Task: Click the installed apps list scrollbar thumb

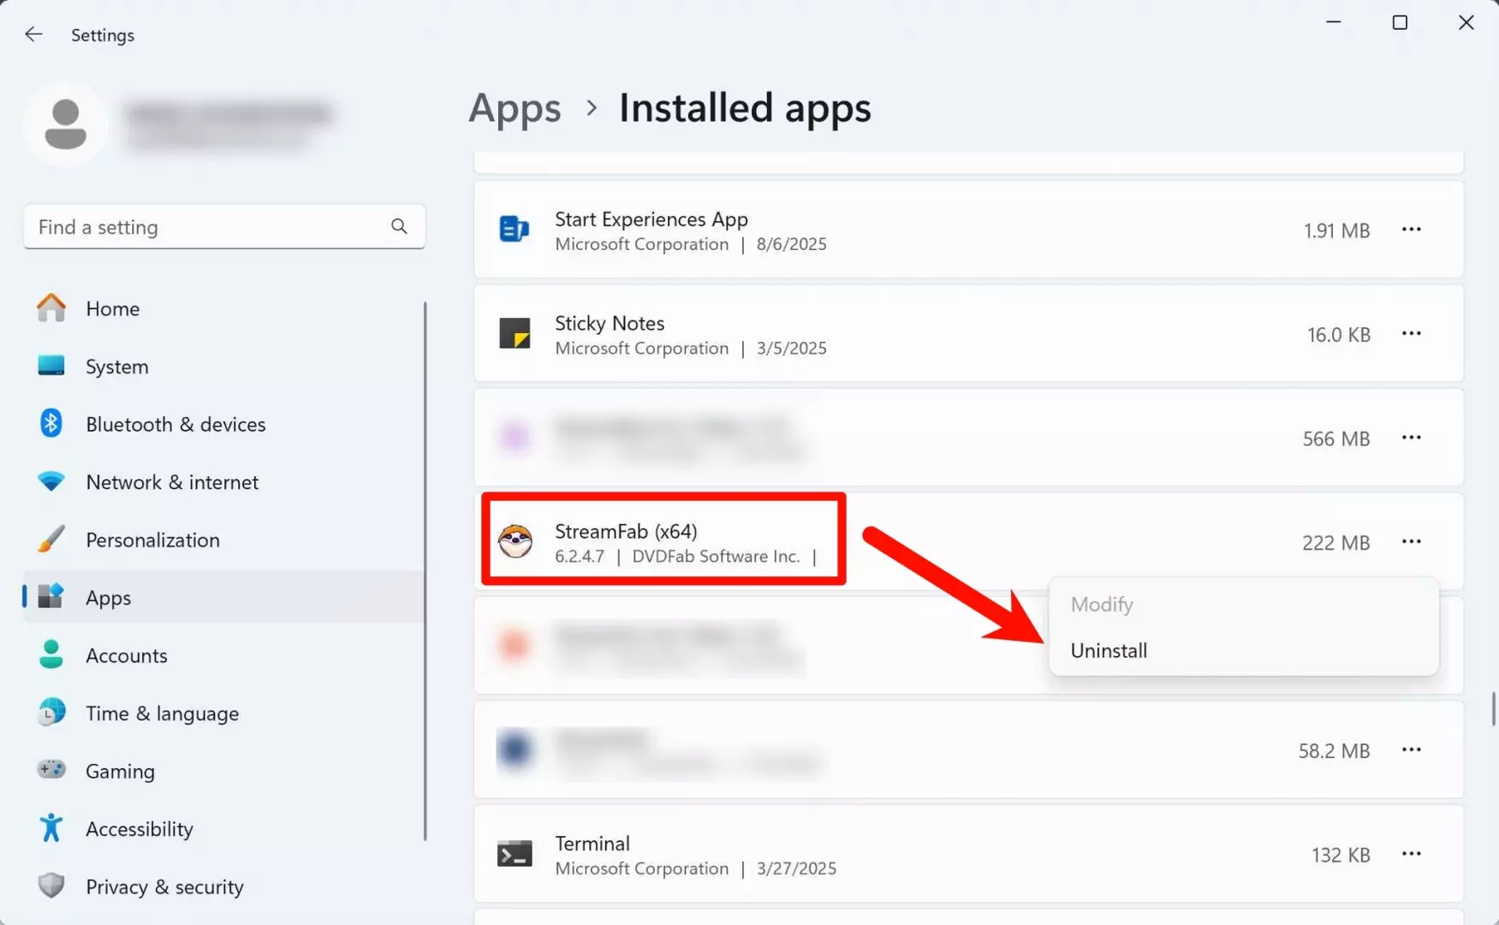Action: pos(1493,708)
